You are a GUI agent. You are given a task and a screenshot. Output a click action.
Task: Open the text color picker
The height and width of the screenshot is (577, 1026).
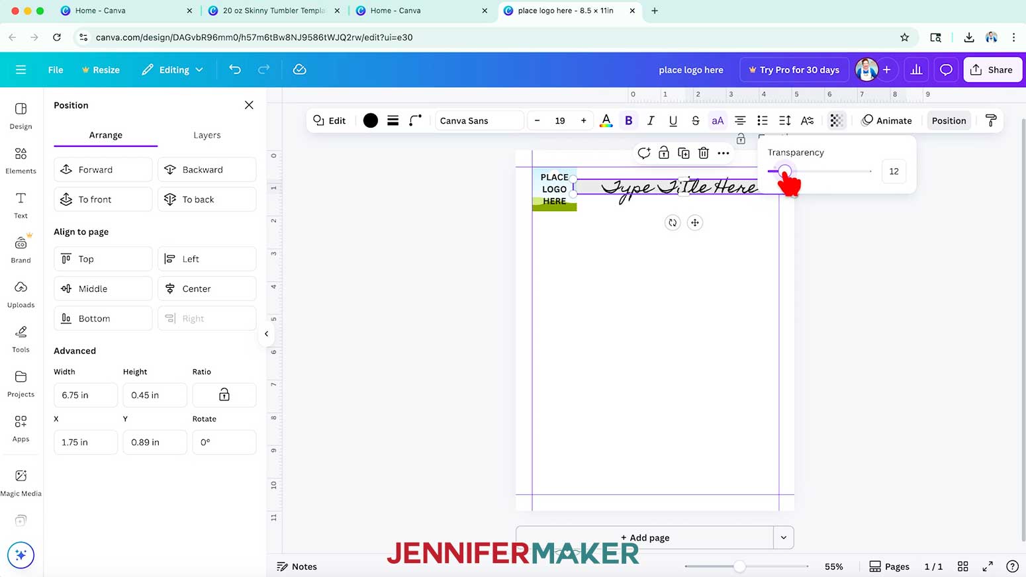pos(606,120)
